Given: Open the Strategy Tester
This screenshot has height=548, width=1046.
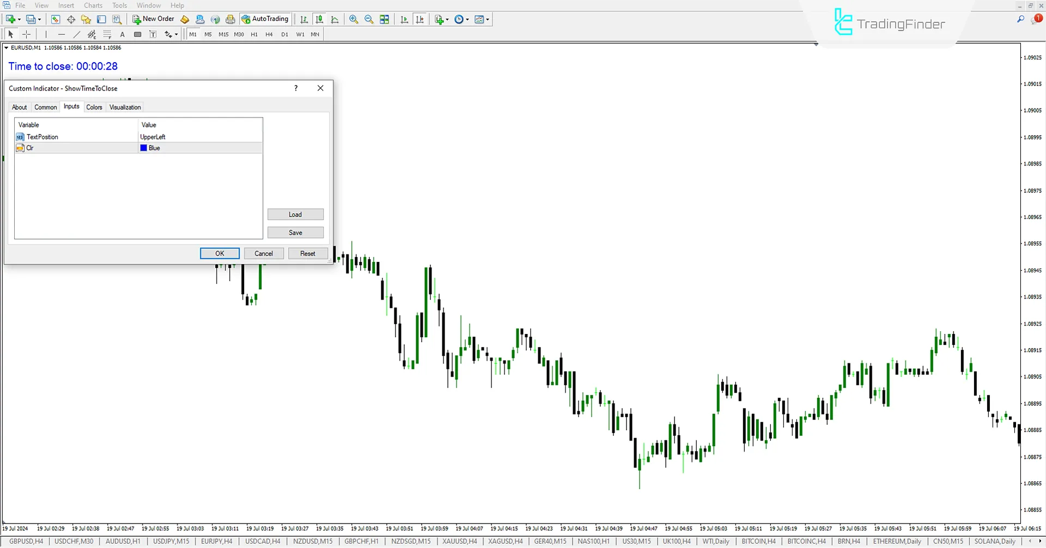Looking at the screenshot, I should point(117,19).
